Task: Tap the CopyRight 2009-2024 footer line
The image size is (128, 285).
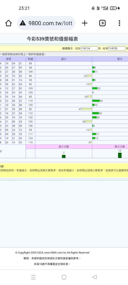Action: coord(52,253)
